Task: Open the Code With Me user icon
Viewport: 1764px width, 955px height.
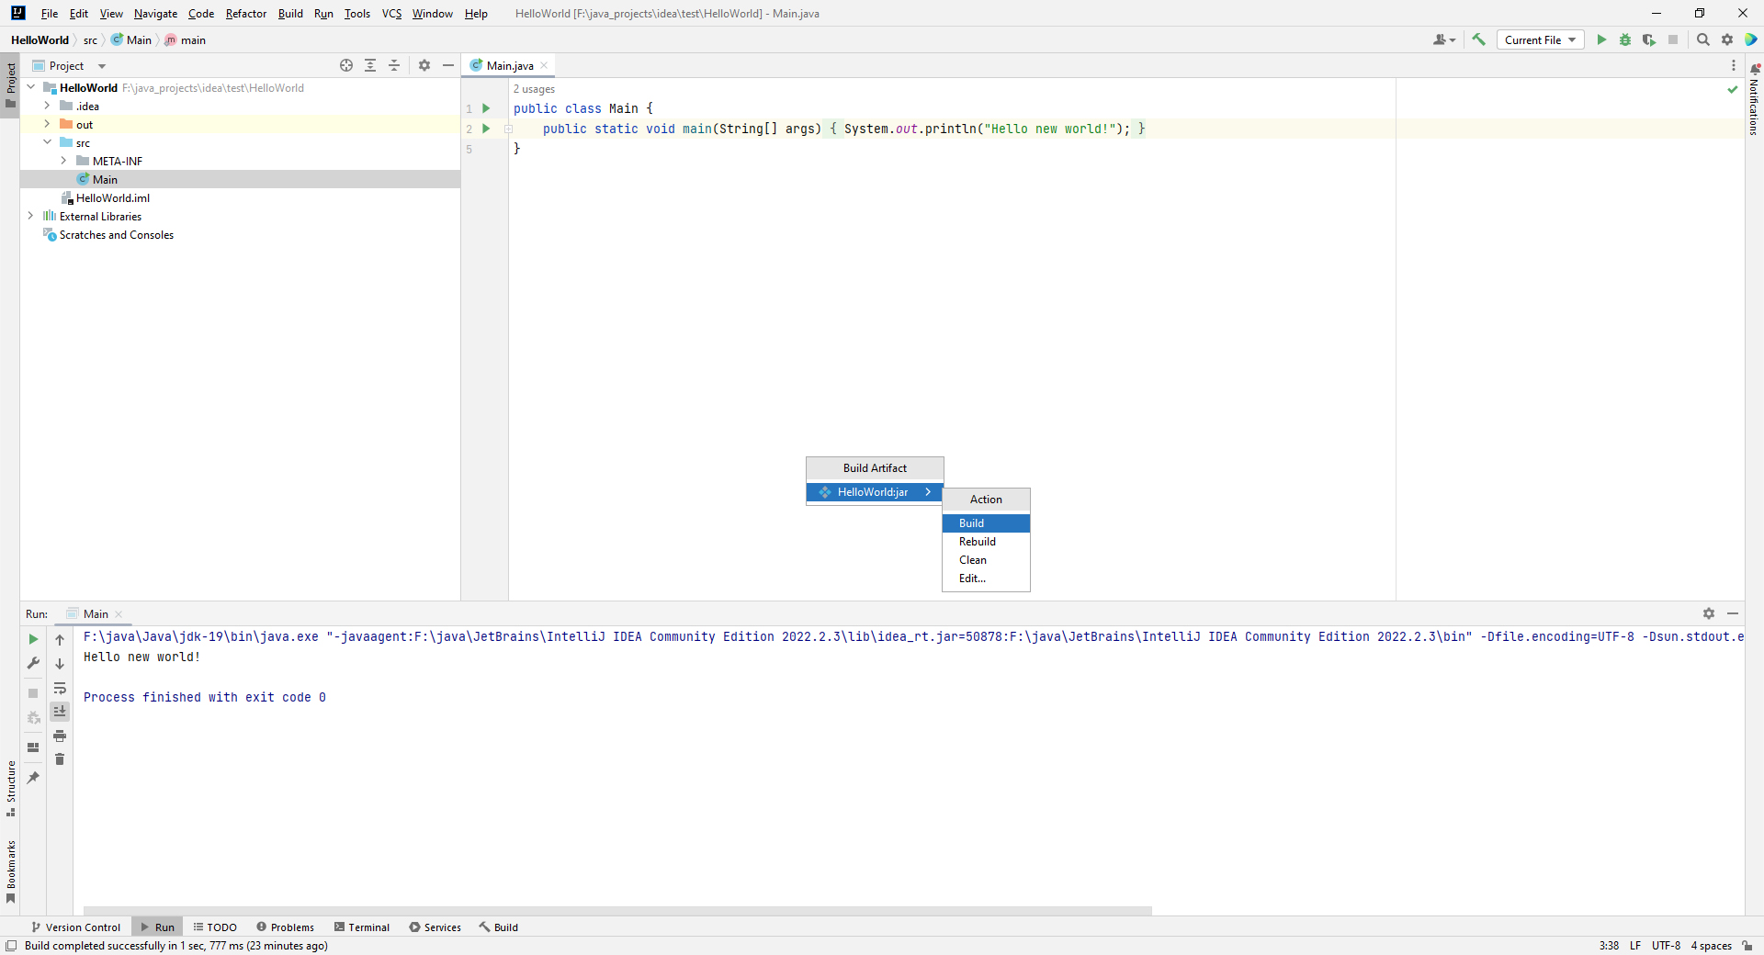Action: pos(1443,39)
